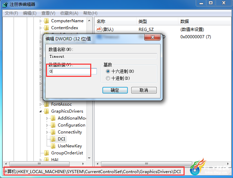Click the 取消 button
Viewport: 233px width, 178px height.
click(144, 90)
